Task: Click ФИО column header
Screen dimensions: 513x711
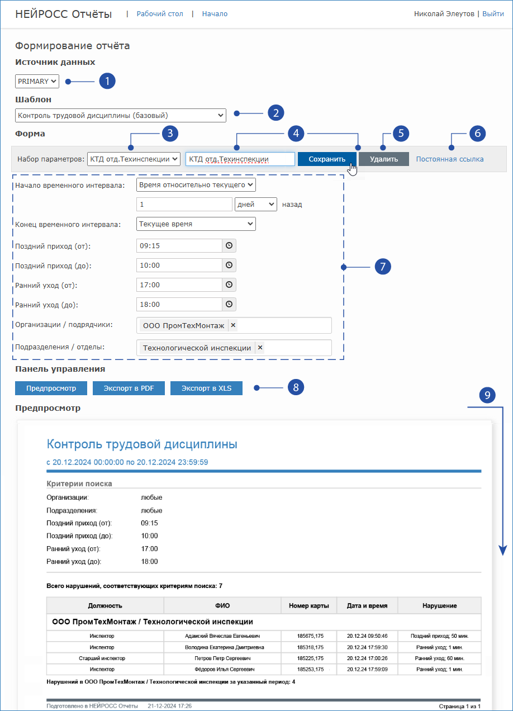Action: [x=222, y=605]
